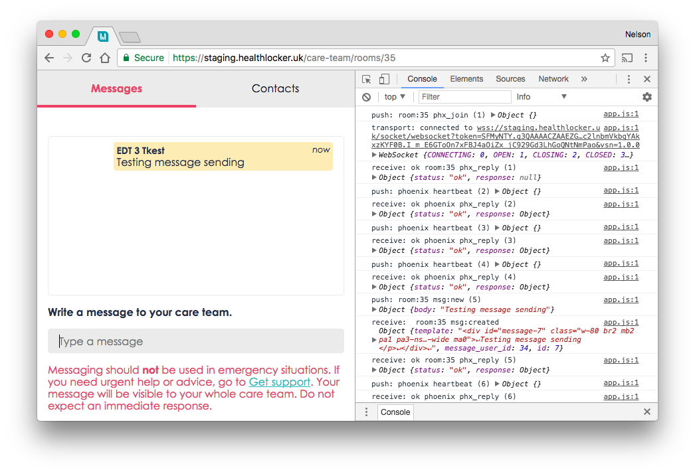Open the app.js:1 source link
Viewport: 695px width, 474px height.
[x=621, y=114]
